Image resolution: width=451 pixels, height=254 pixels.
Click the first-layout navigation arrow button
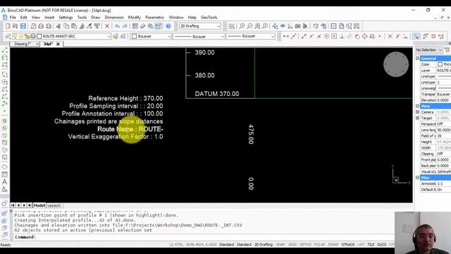tap(13, 205)
